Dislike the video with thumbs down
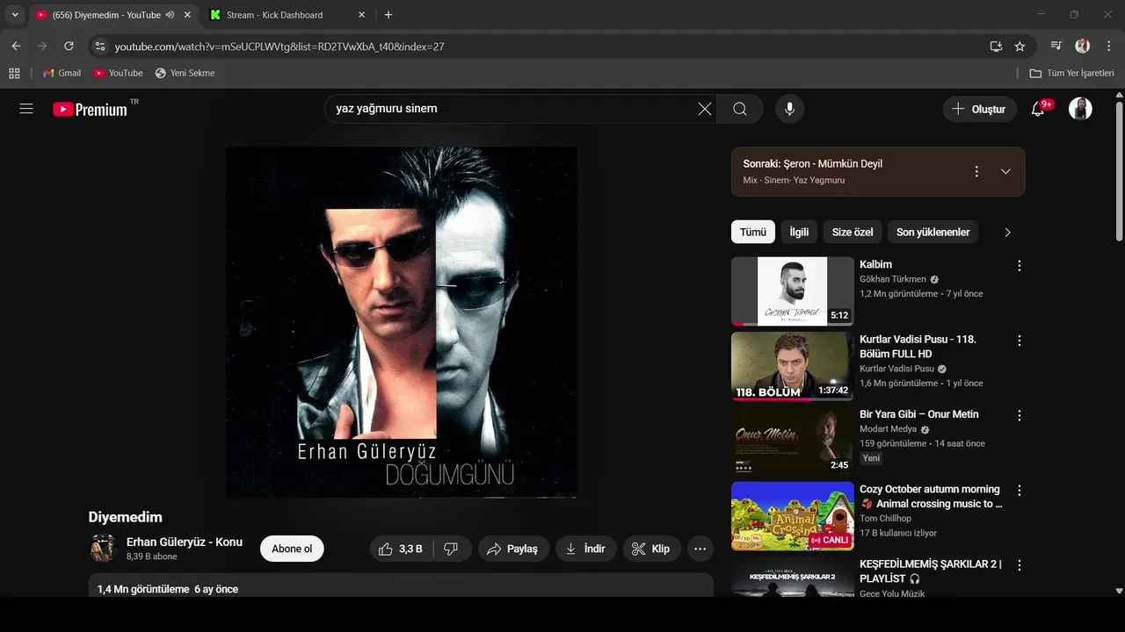Image resolution: width=1125 pixels, height=632 pixels. pos(451,549)
